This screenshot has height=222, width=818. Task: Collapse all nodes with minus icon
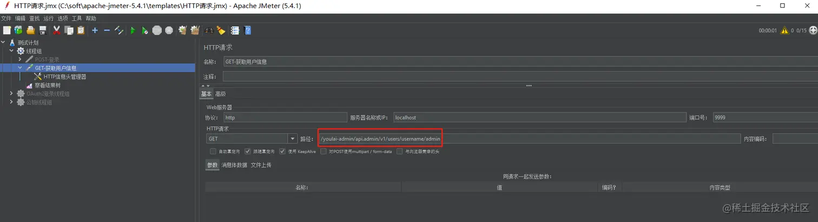[x=107, y=30]
